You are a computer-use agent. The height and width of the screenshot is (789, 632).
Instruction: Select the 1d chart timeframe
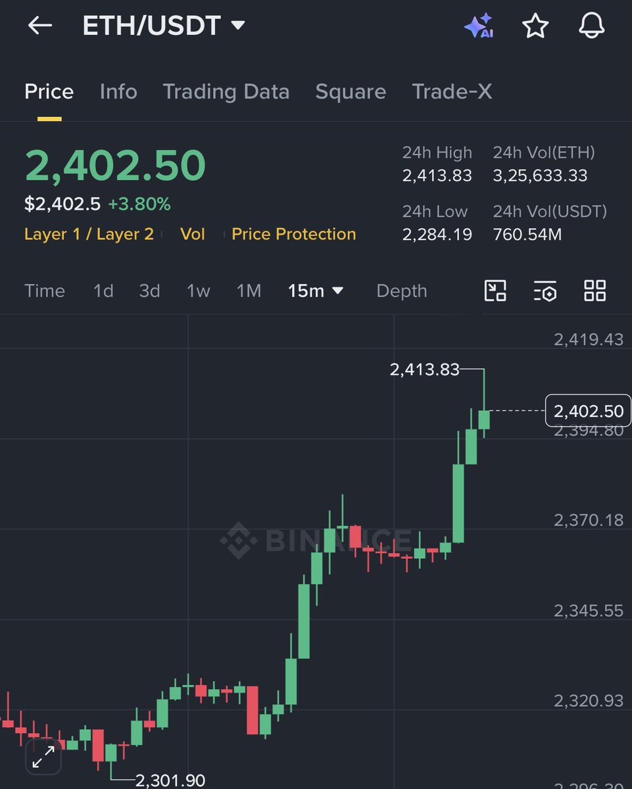[x=103, y=291]
